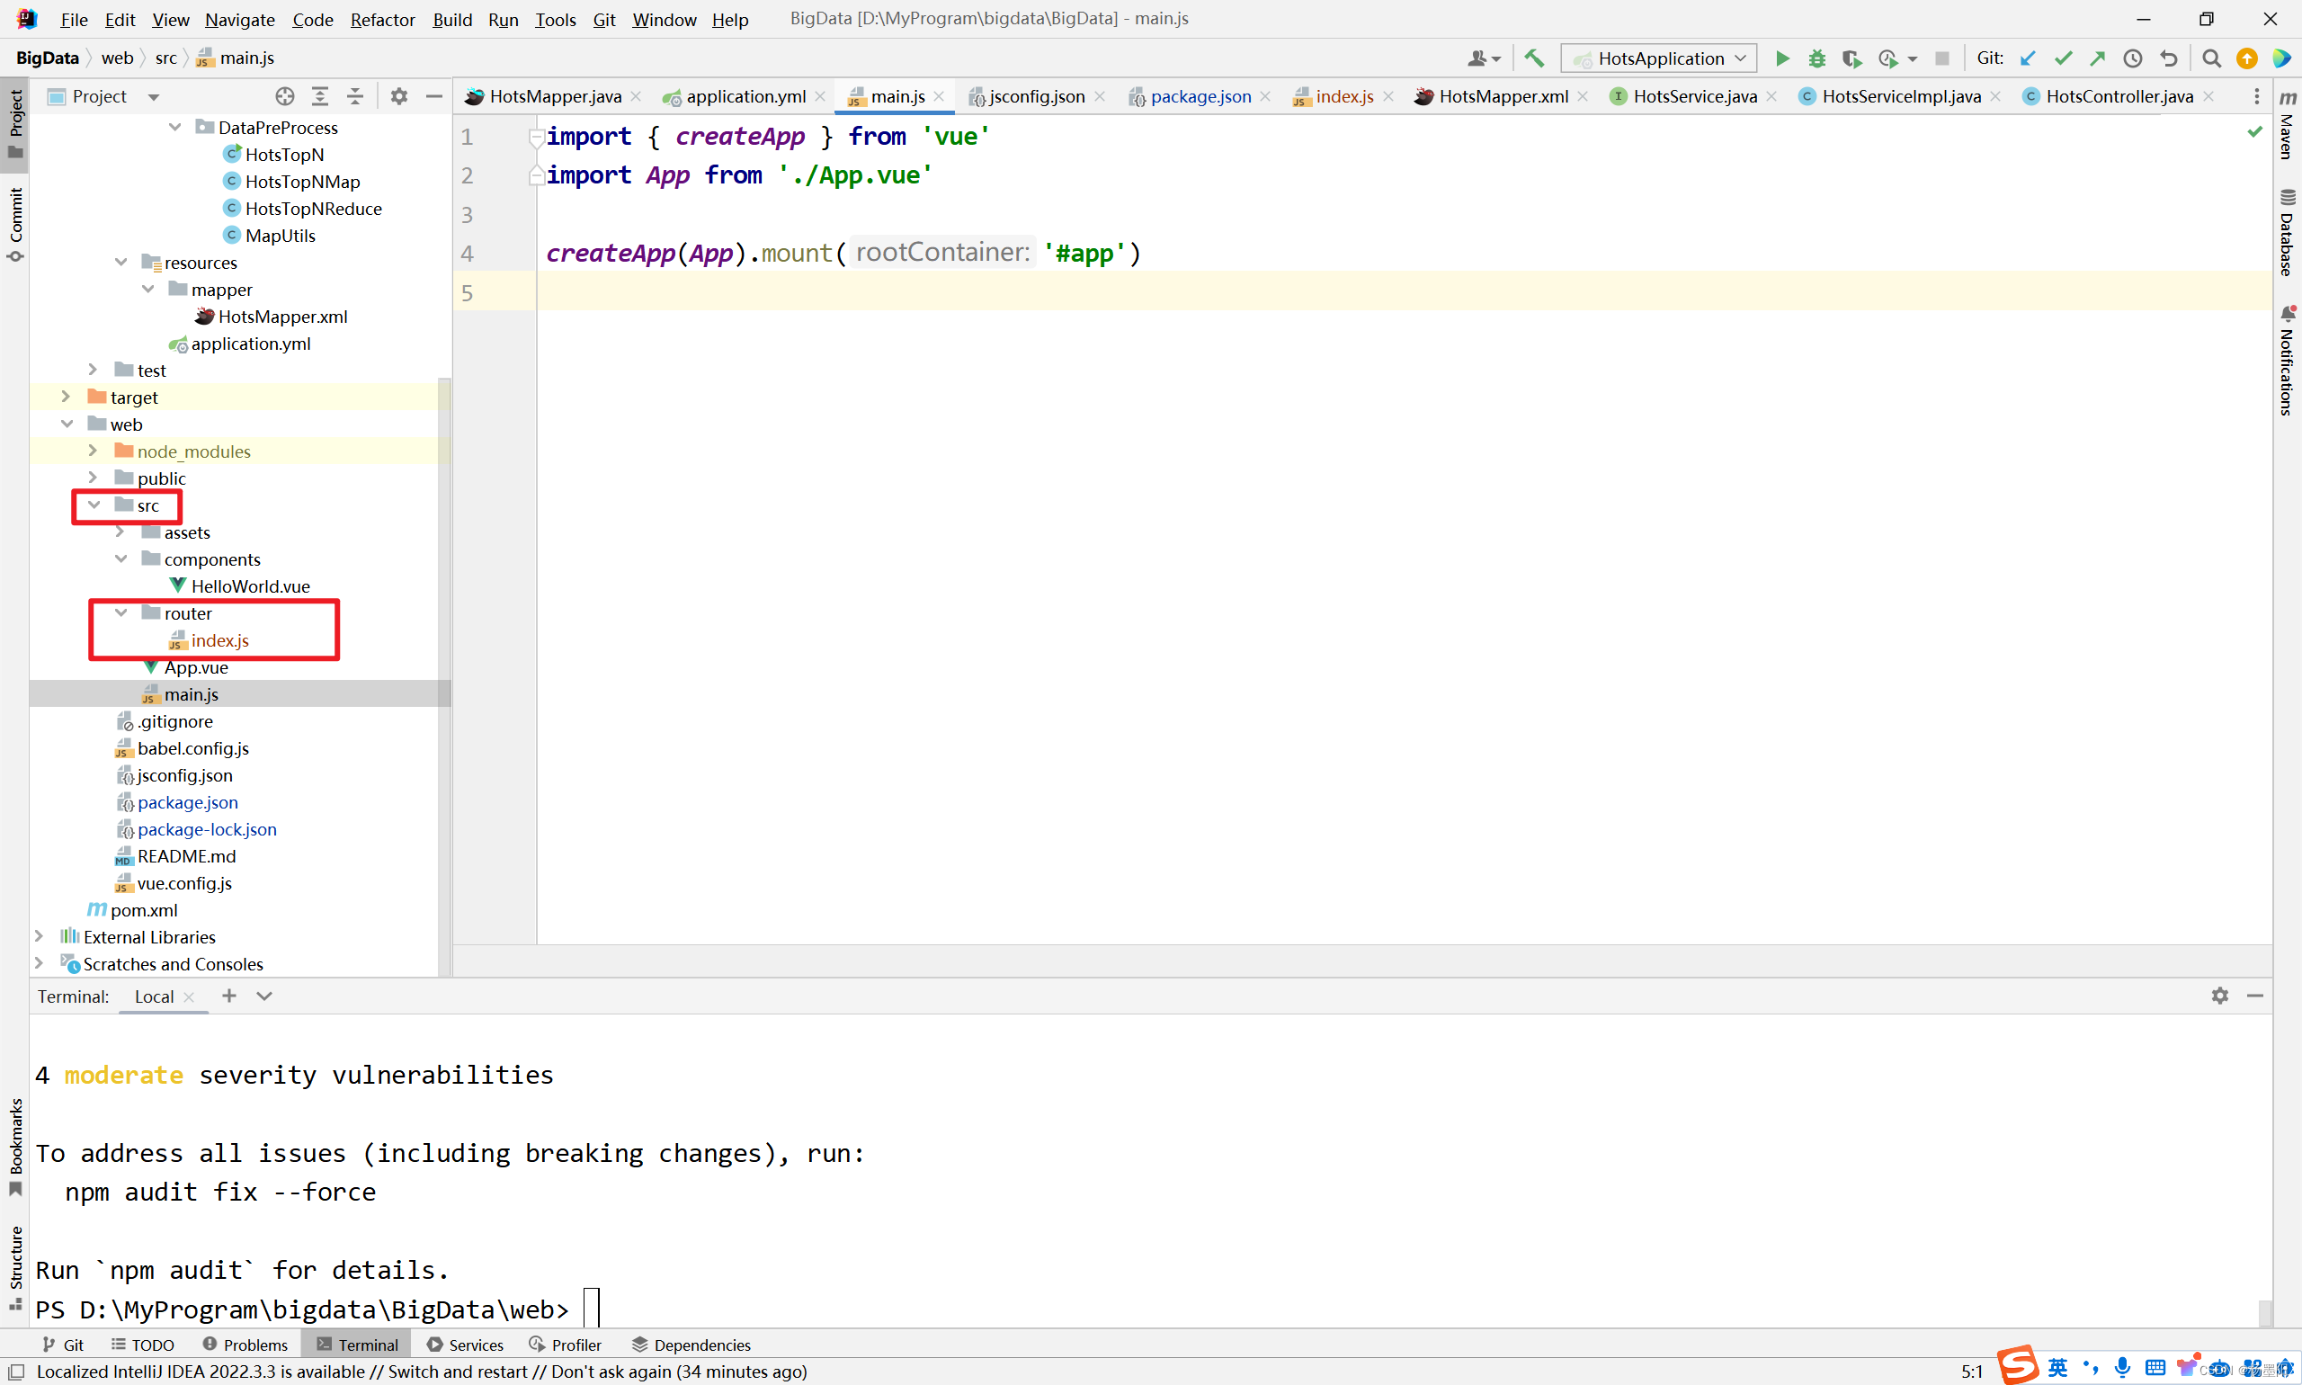This screenshot has width=2302, height=1385.
Task: Collapse the router folder
Action: [x=121, y=613]
